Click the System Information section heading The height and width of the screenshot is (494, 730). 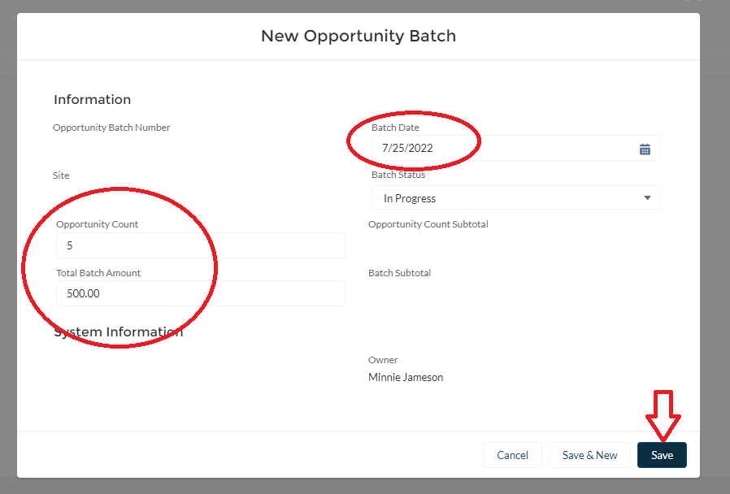[118, 332]
